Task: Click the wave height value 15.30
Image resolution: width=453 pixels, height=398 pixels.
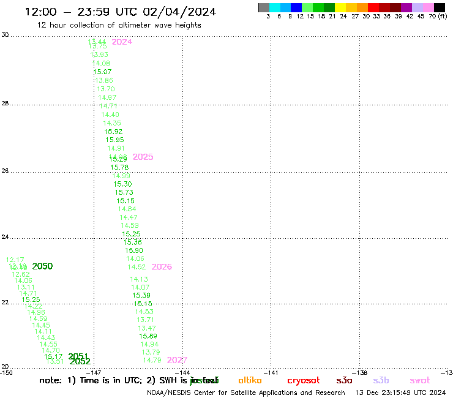Action: coord(122,184)
